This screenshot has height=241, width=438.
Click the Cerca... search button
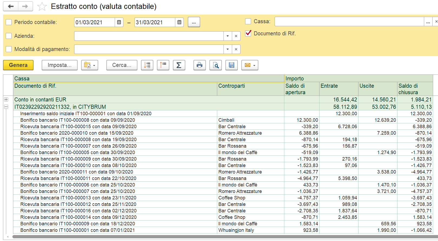coord(122,65)
